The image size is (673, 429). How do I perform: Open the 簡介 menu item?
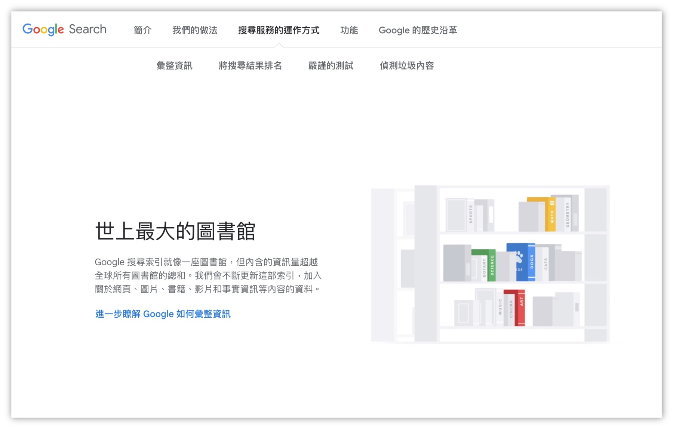coord(142,30)
